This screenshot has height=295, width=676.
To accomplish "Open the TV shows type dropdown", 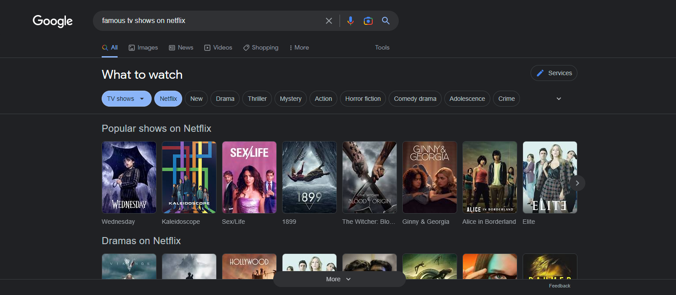I will [126, 99].
